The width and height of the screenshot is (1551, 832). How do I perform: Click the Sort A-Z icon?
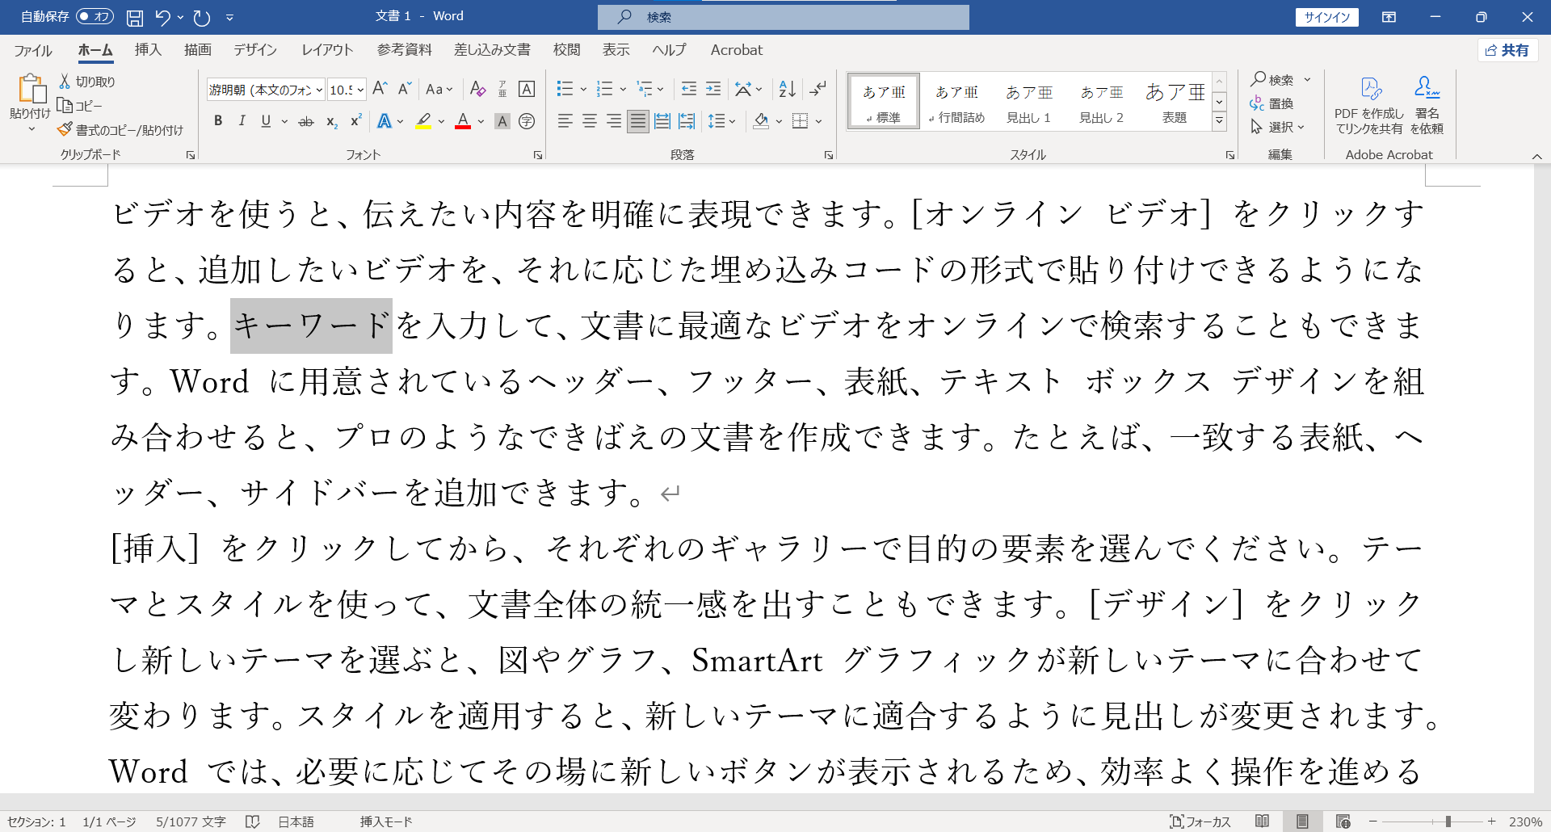[x=787, y=89]
